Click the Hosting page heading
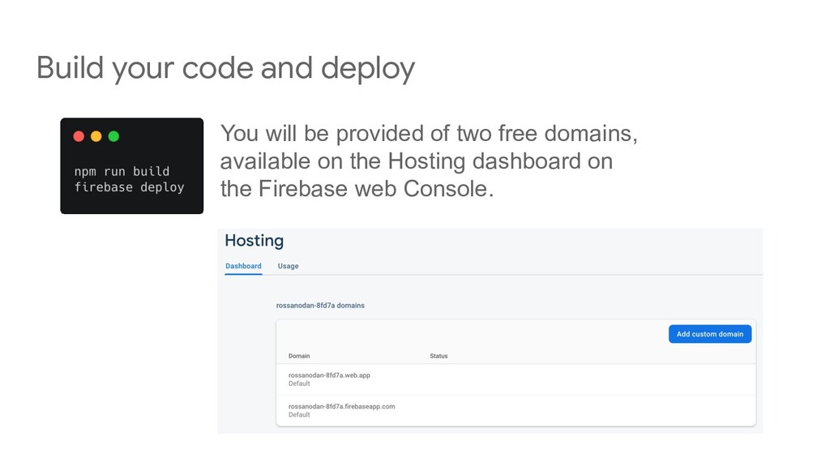 [x=254, y=241]
